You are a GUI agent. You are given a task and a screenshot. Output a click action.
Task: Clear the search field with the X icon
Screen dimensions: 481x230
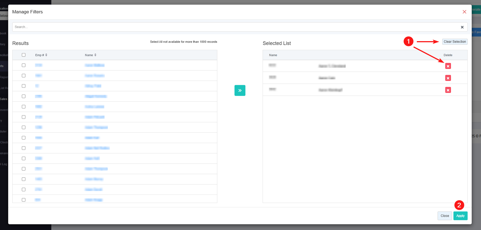[x=462, y=27]
